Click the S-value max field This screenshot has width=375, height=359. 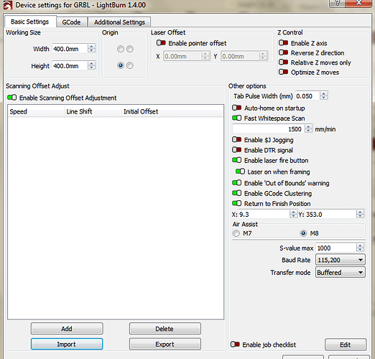point(336,248)
